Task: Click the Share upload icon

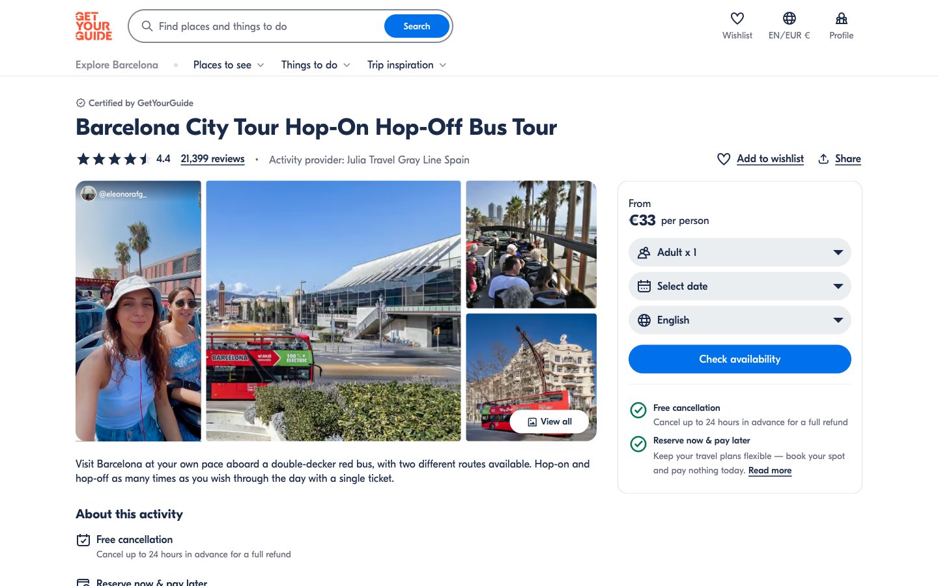Action: coord(823,159)
